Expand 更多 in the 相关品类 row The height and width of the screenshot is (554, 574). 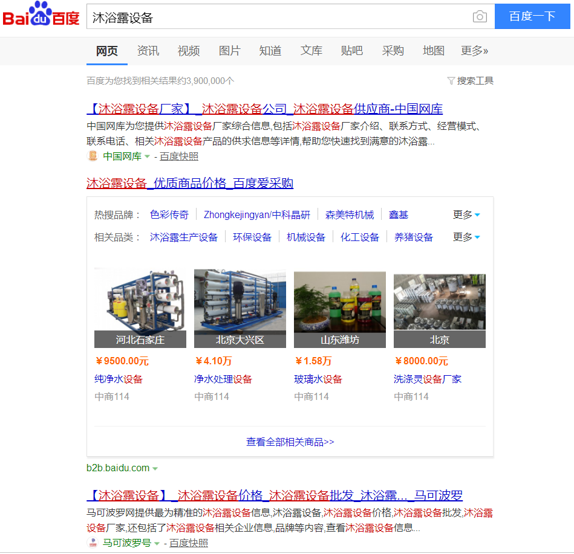point(466,237)
